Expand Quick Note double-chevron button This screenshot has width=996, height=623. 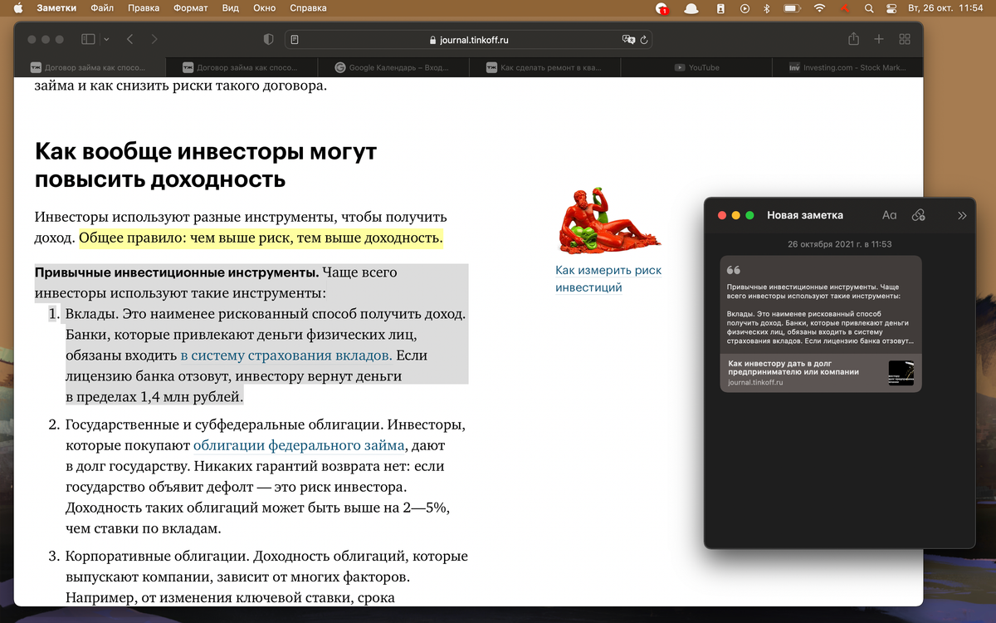click(x=962, y=215)
